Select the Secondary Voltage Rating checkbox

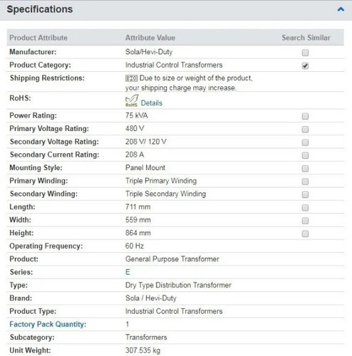coord(305,142)
